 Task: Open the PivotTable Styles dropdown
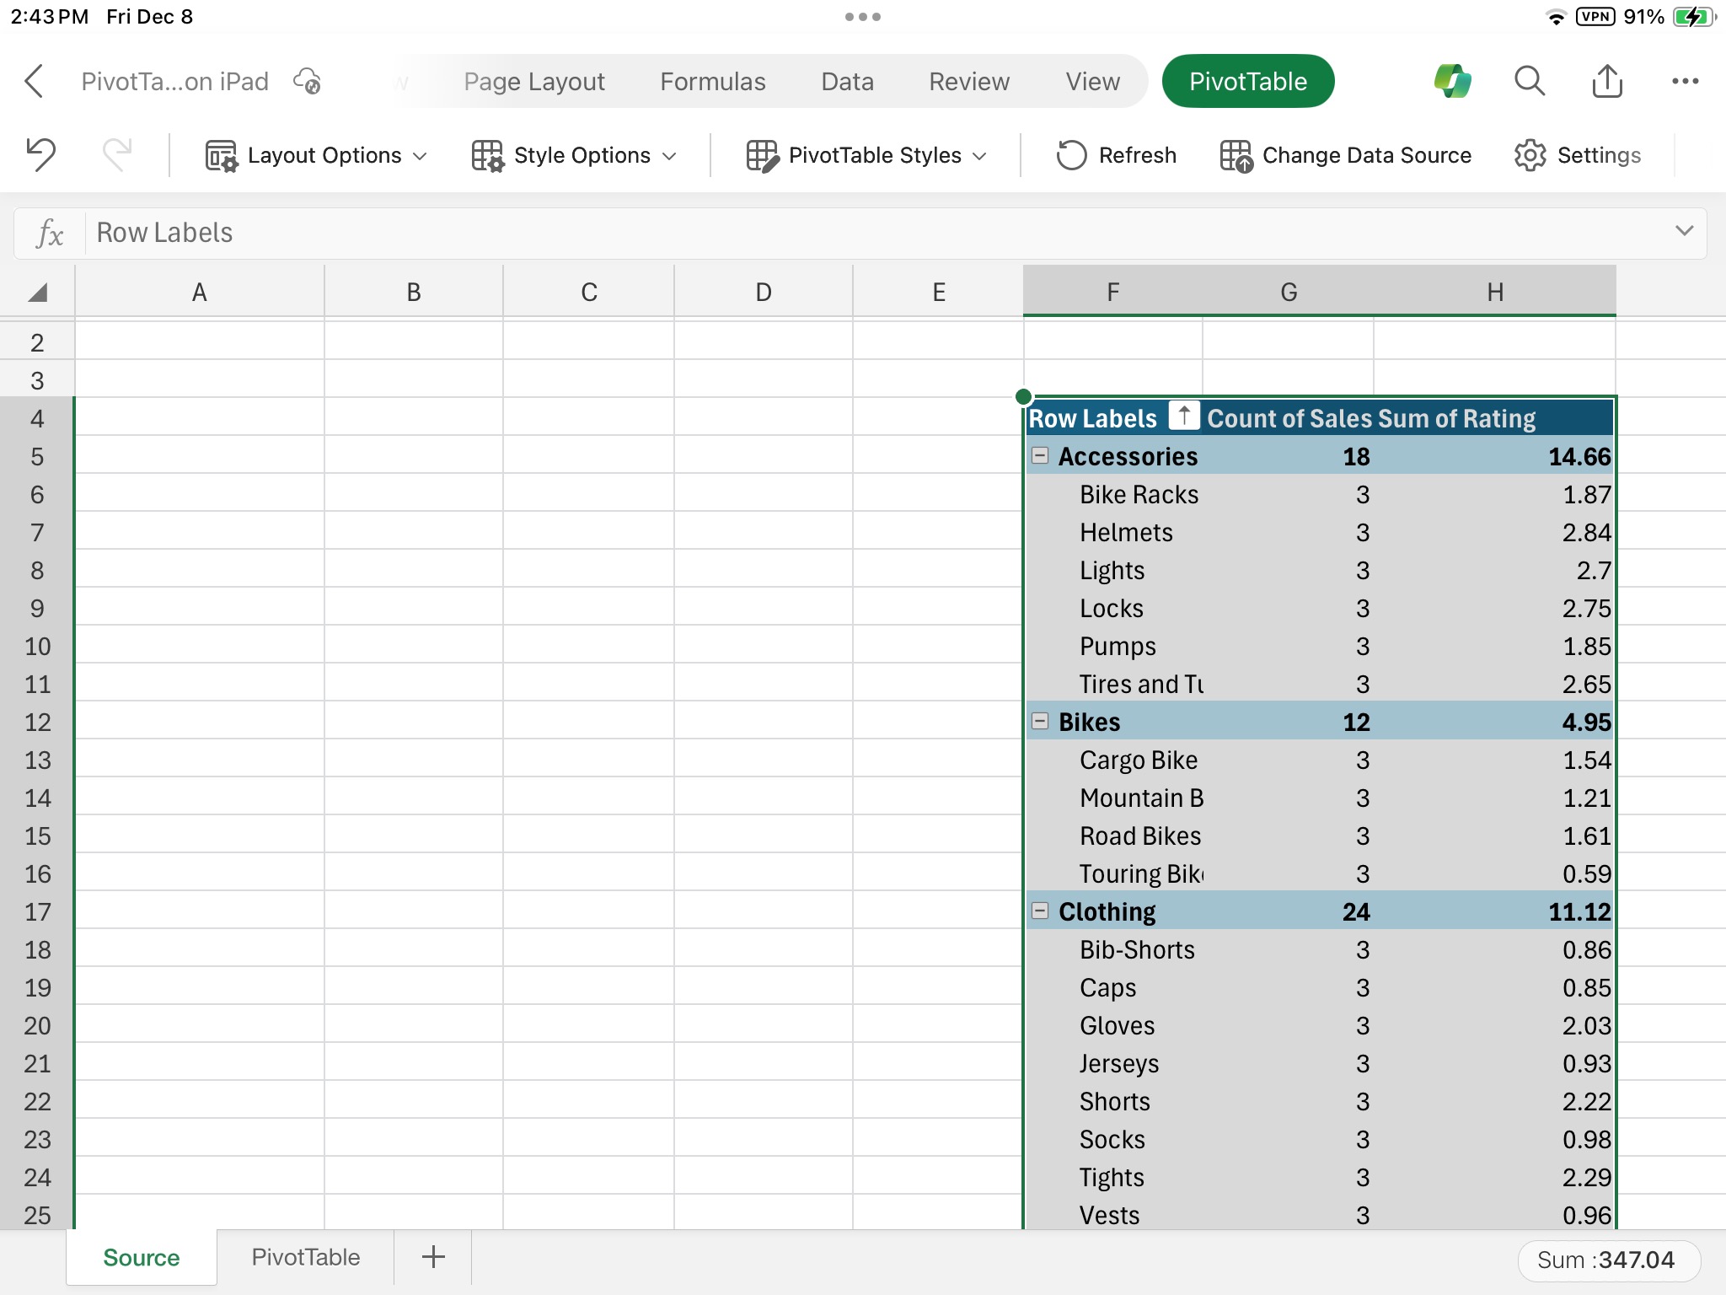click(867, 154)
